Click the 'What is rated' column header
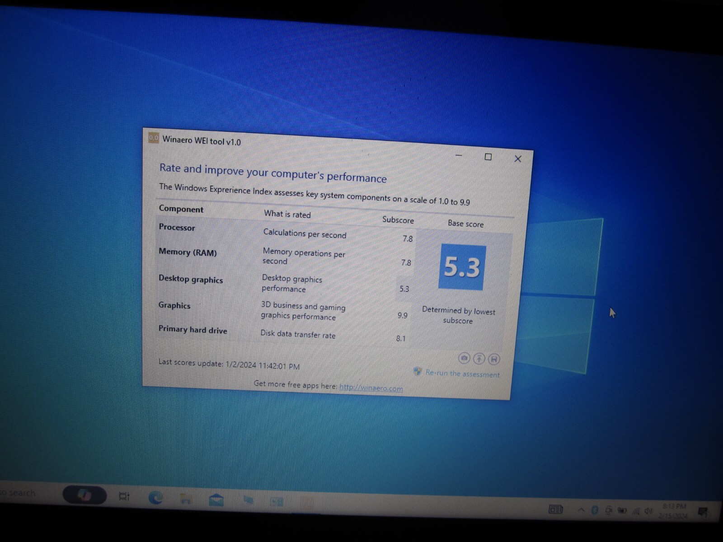Image resolution: width=723 pixels, height=542 pixels. point(287,214)
